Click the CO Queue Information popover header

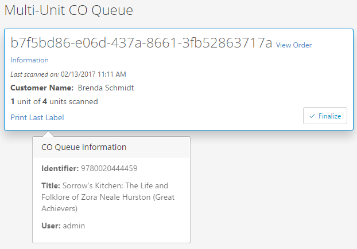tap(111, 147)
